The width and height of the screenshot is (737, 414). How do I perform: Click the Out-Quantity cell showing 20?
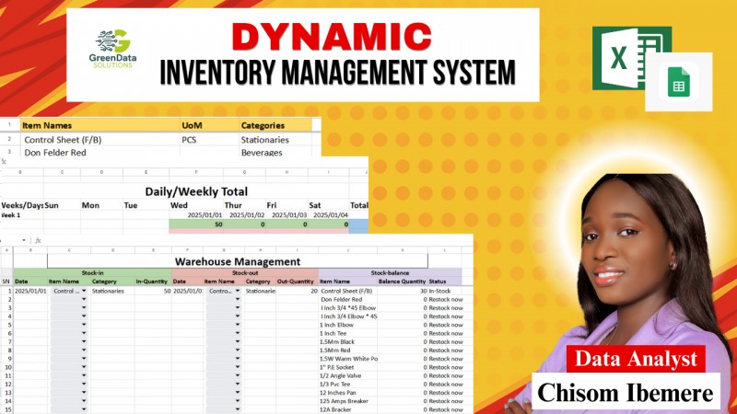(297, 291)
